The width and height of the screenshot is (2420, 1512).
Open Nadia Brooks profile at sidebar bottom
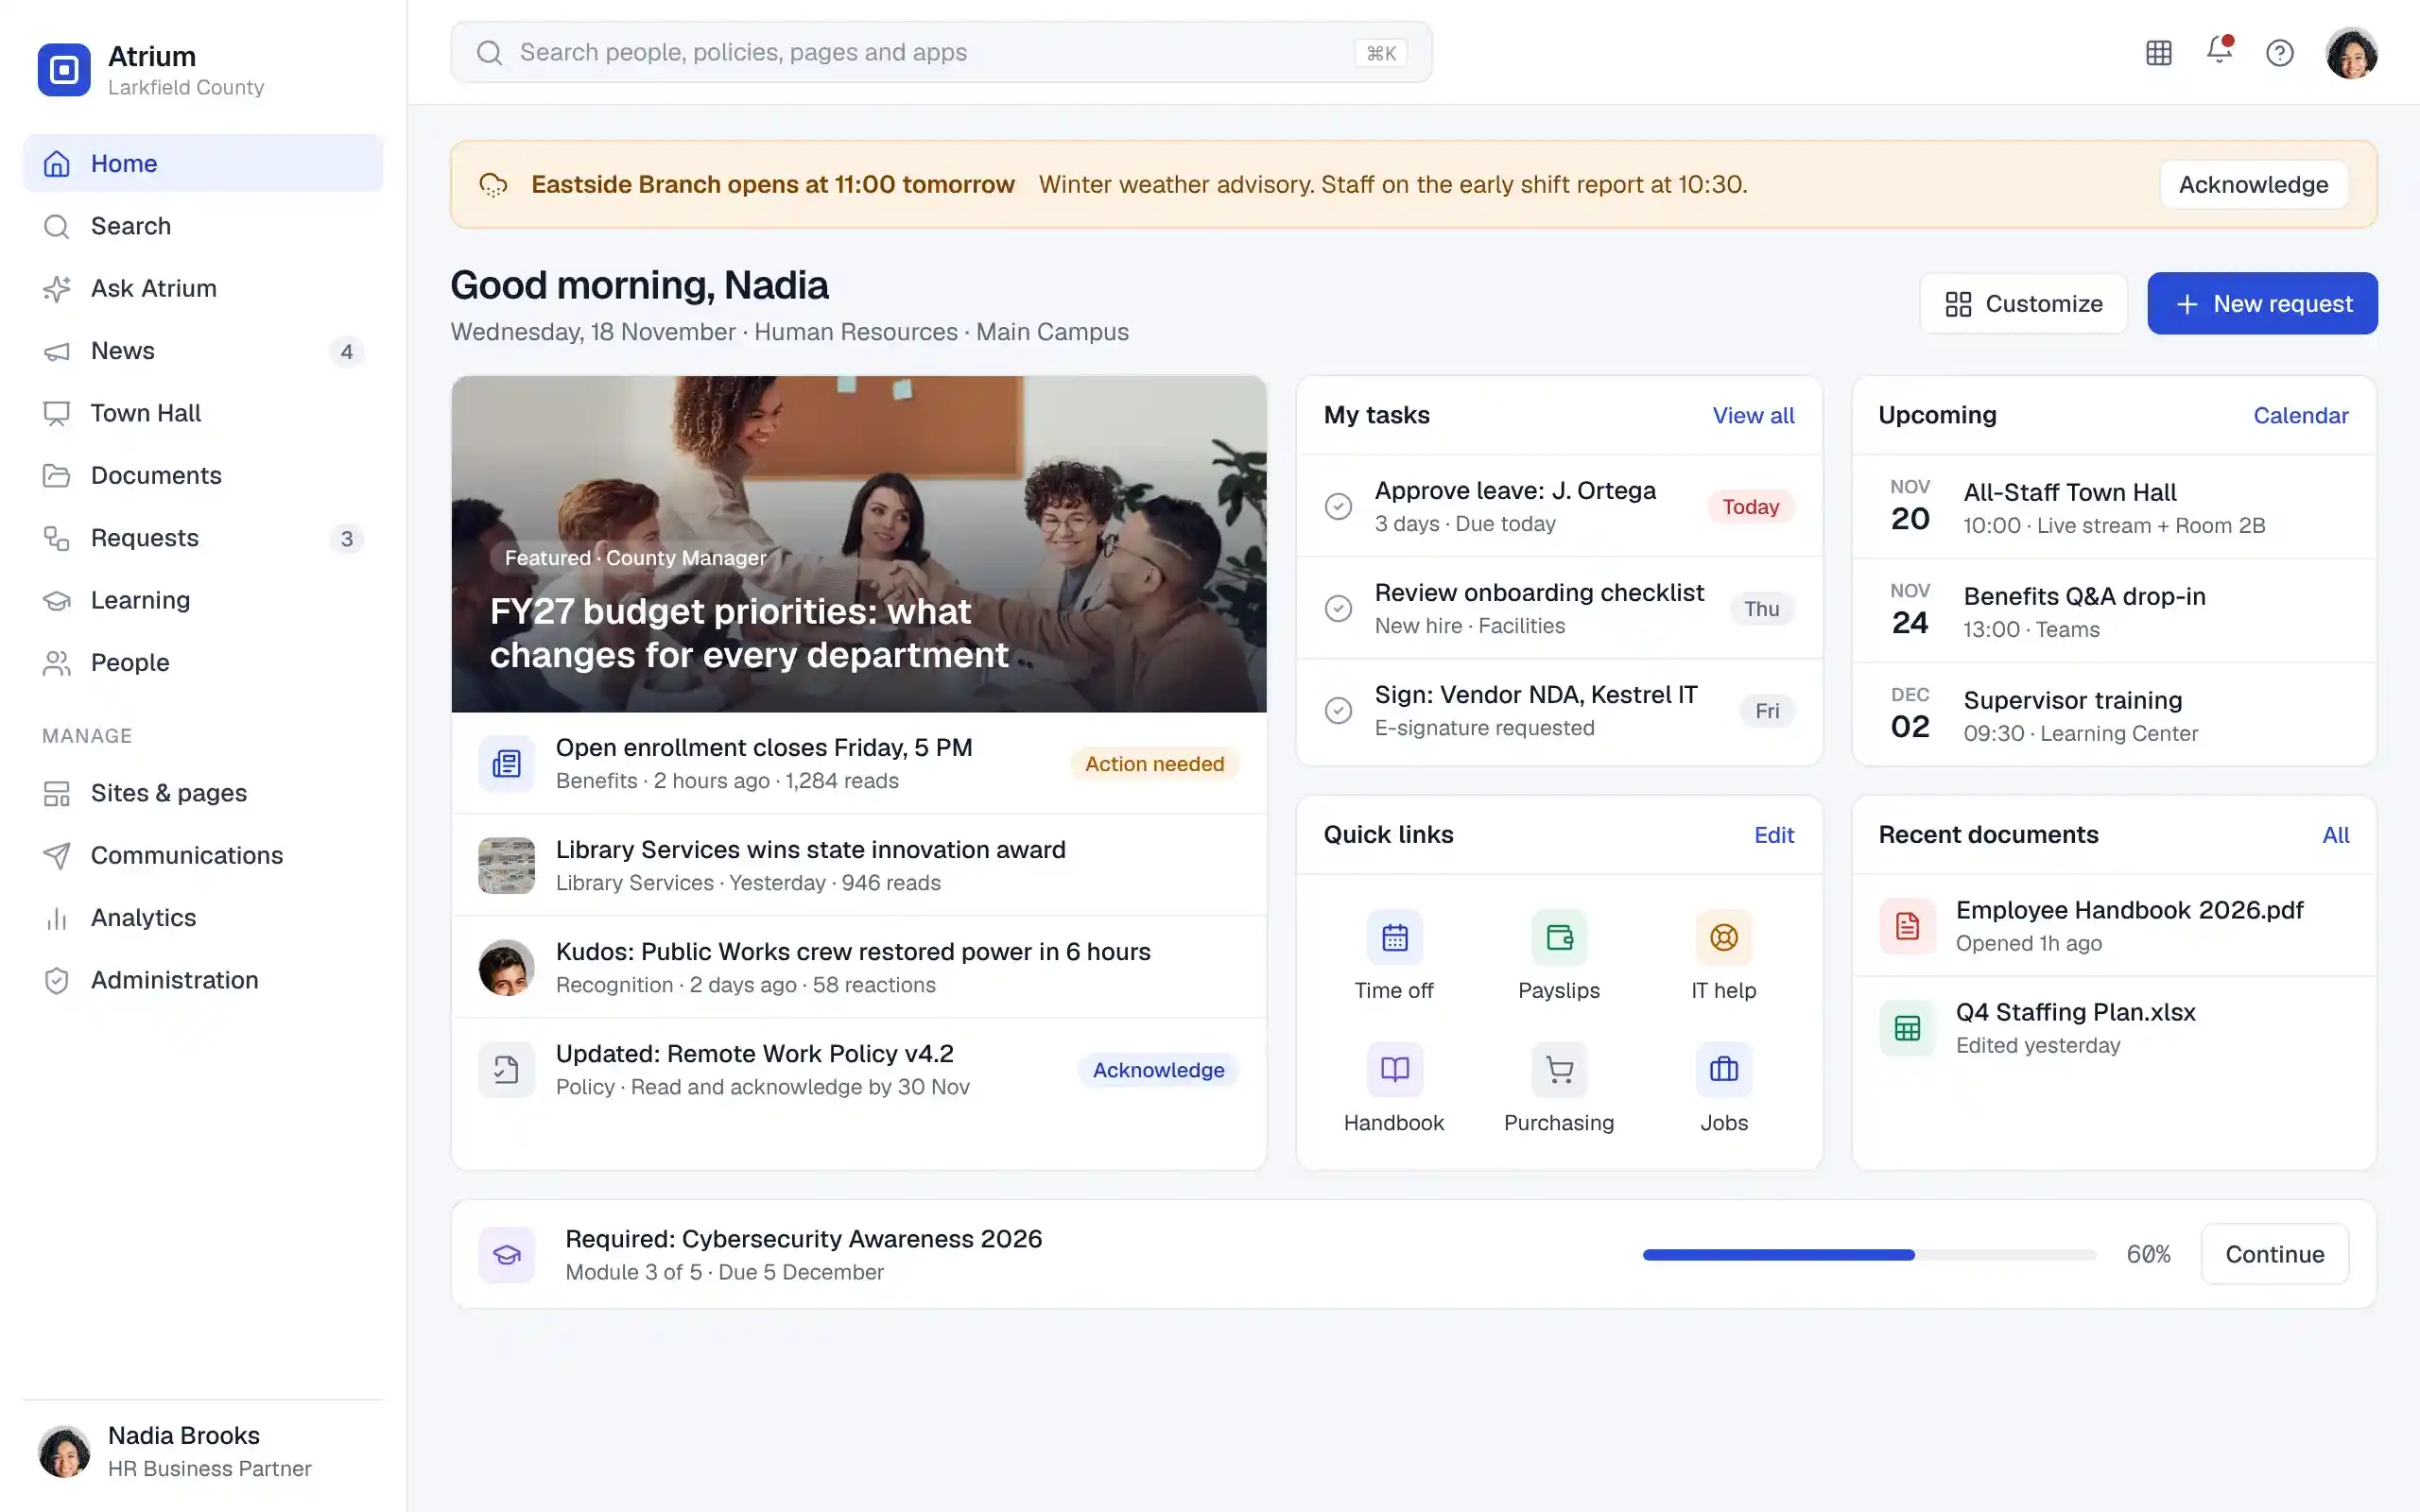click(x=203, y=1451)
